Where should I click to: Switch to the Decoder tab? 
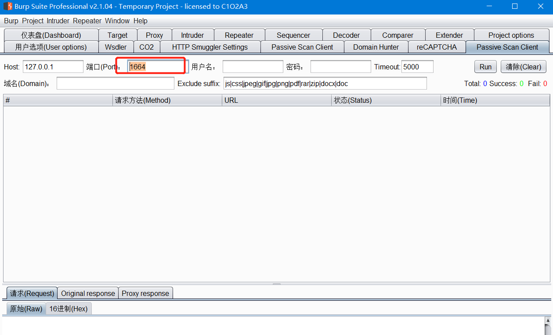point(346,35)
